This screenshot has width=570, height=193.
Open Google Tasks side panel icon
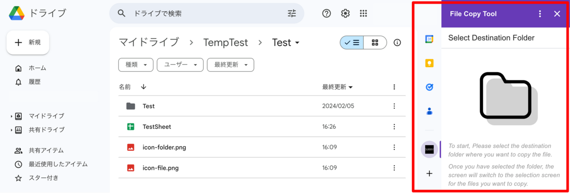click(429, 87)
